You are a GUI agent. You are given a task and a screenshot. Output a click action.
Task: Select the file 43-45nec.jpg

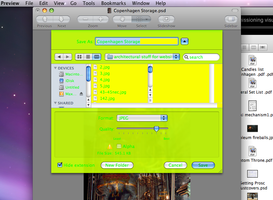point(112,92)
